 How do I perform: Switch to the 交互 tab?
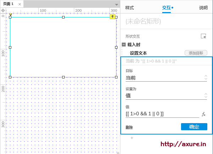tap(166, 8)
